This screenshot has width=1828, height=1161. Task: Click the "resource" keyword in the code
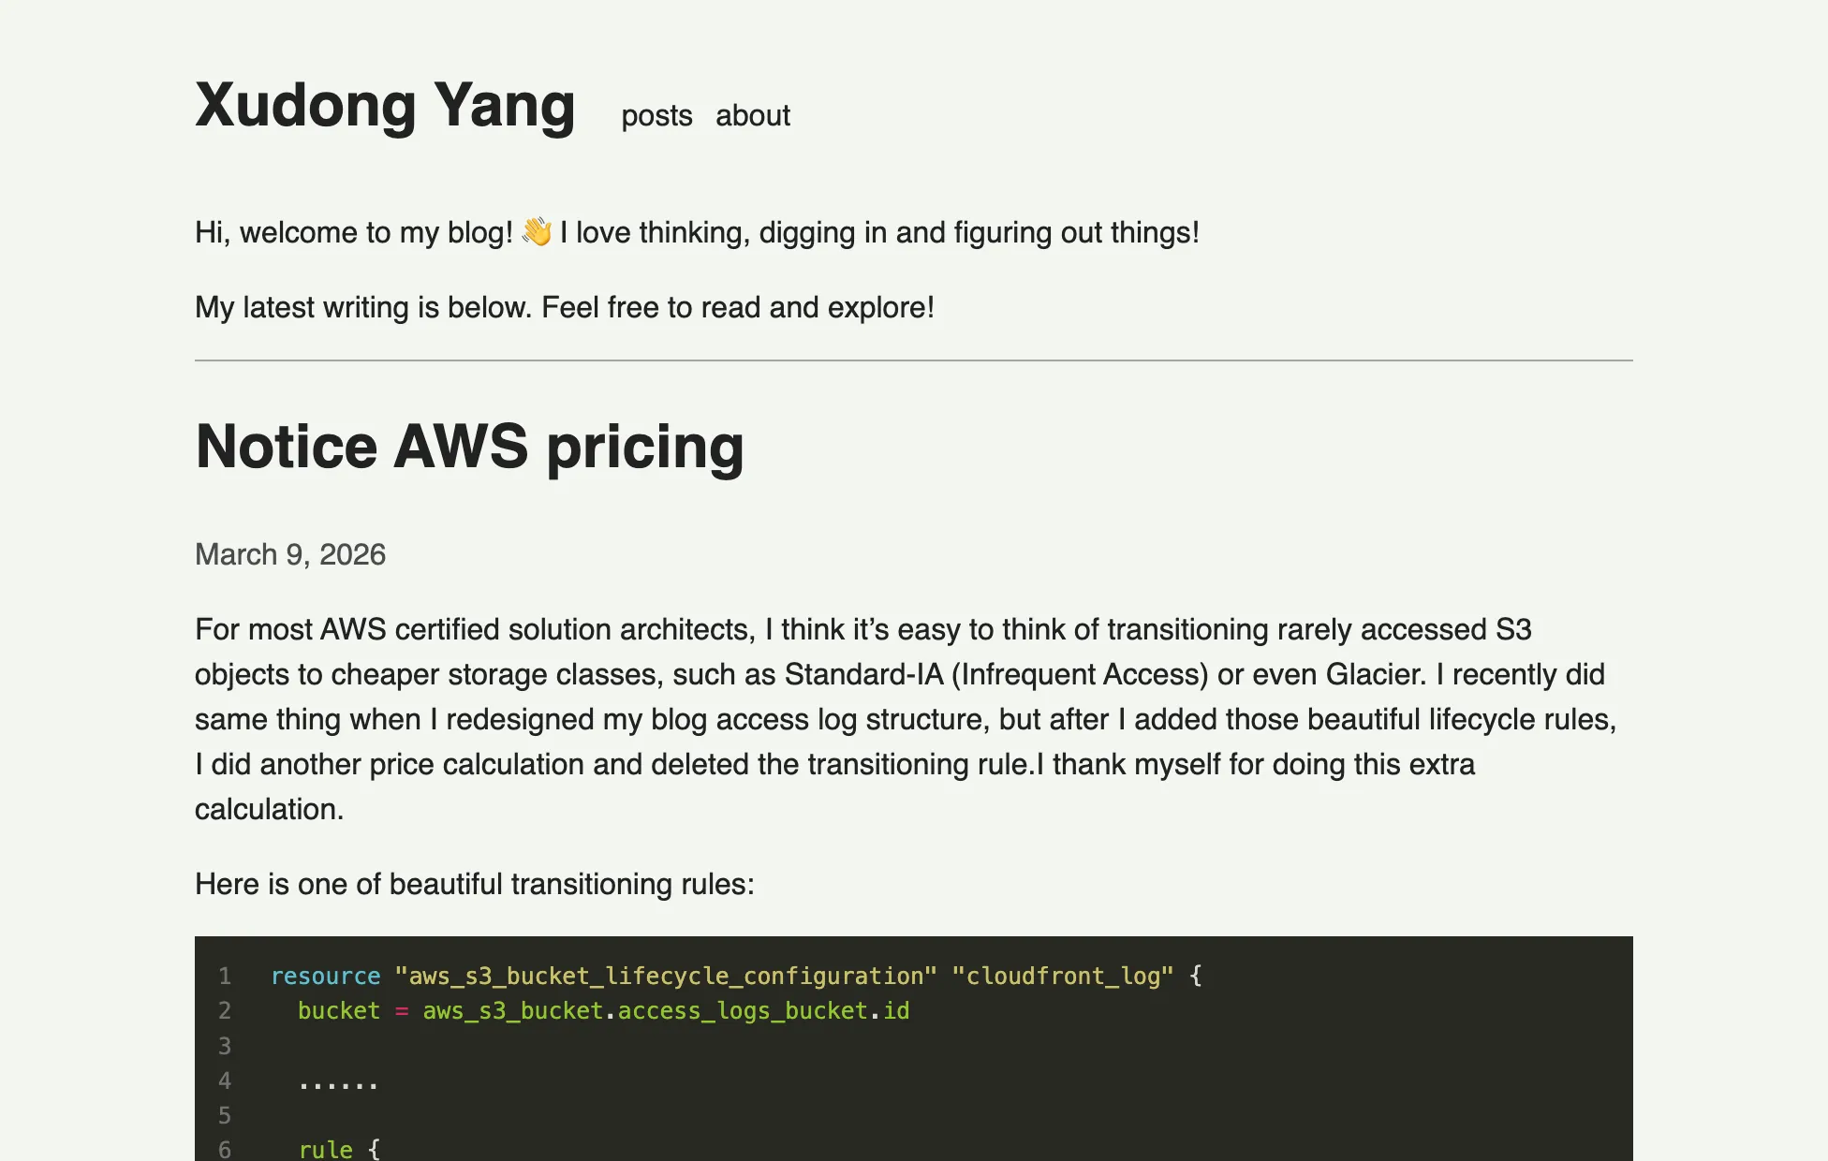325,977
